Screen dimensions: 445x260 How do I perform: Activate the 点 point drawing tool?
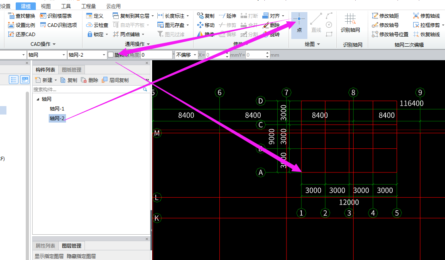(x=299, y=26)
